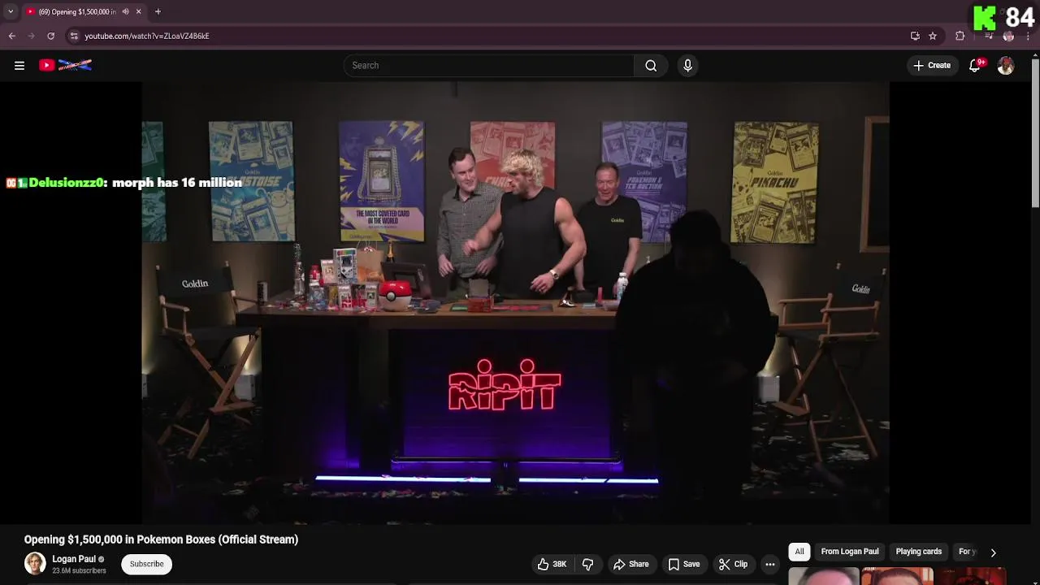
Task: Open YouTube notifications bell
Action: click(975, 66)
